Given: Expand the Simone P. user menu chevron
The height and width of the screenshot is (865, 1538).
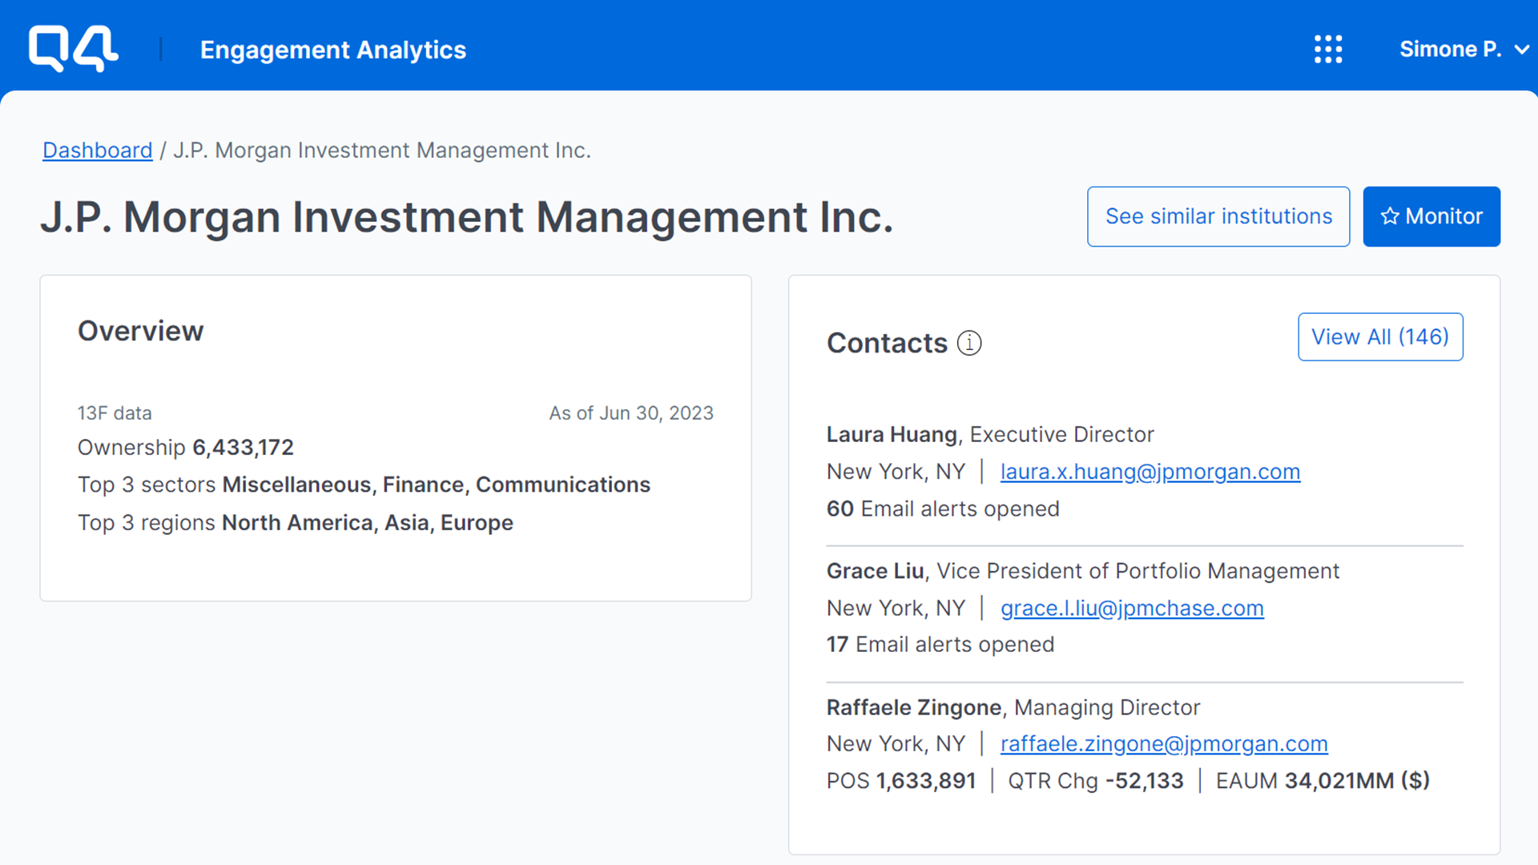Looking at the screenshot, I should [x=1522, y=50].
